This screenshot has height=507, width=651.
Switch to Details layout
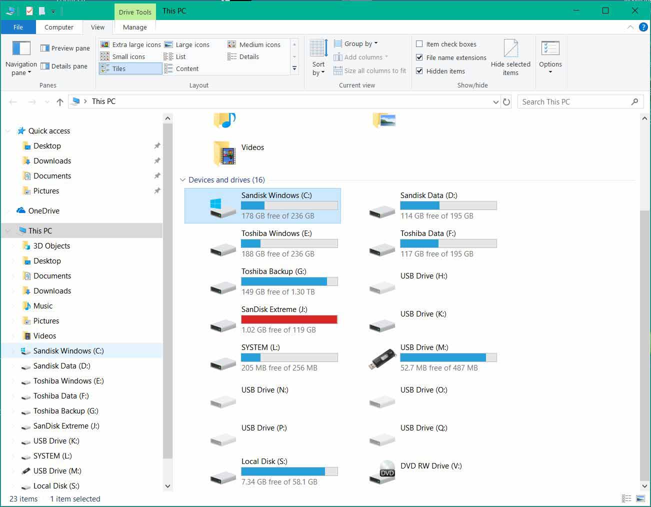tap(243, 56)
